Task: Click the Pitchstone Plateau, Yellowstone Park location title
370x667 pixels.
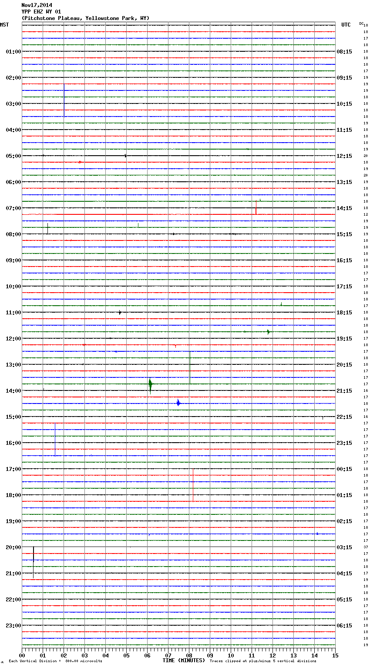Action: [x=85, y=18]
